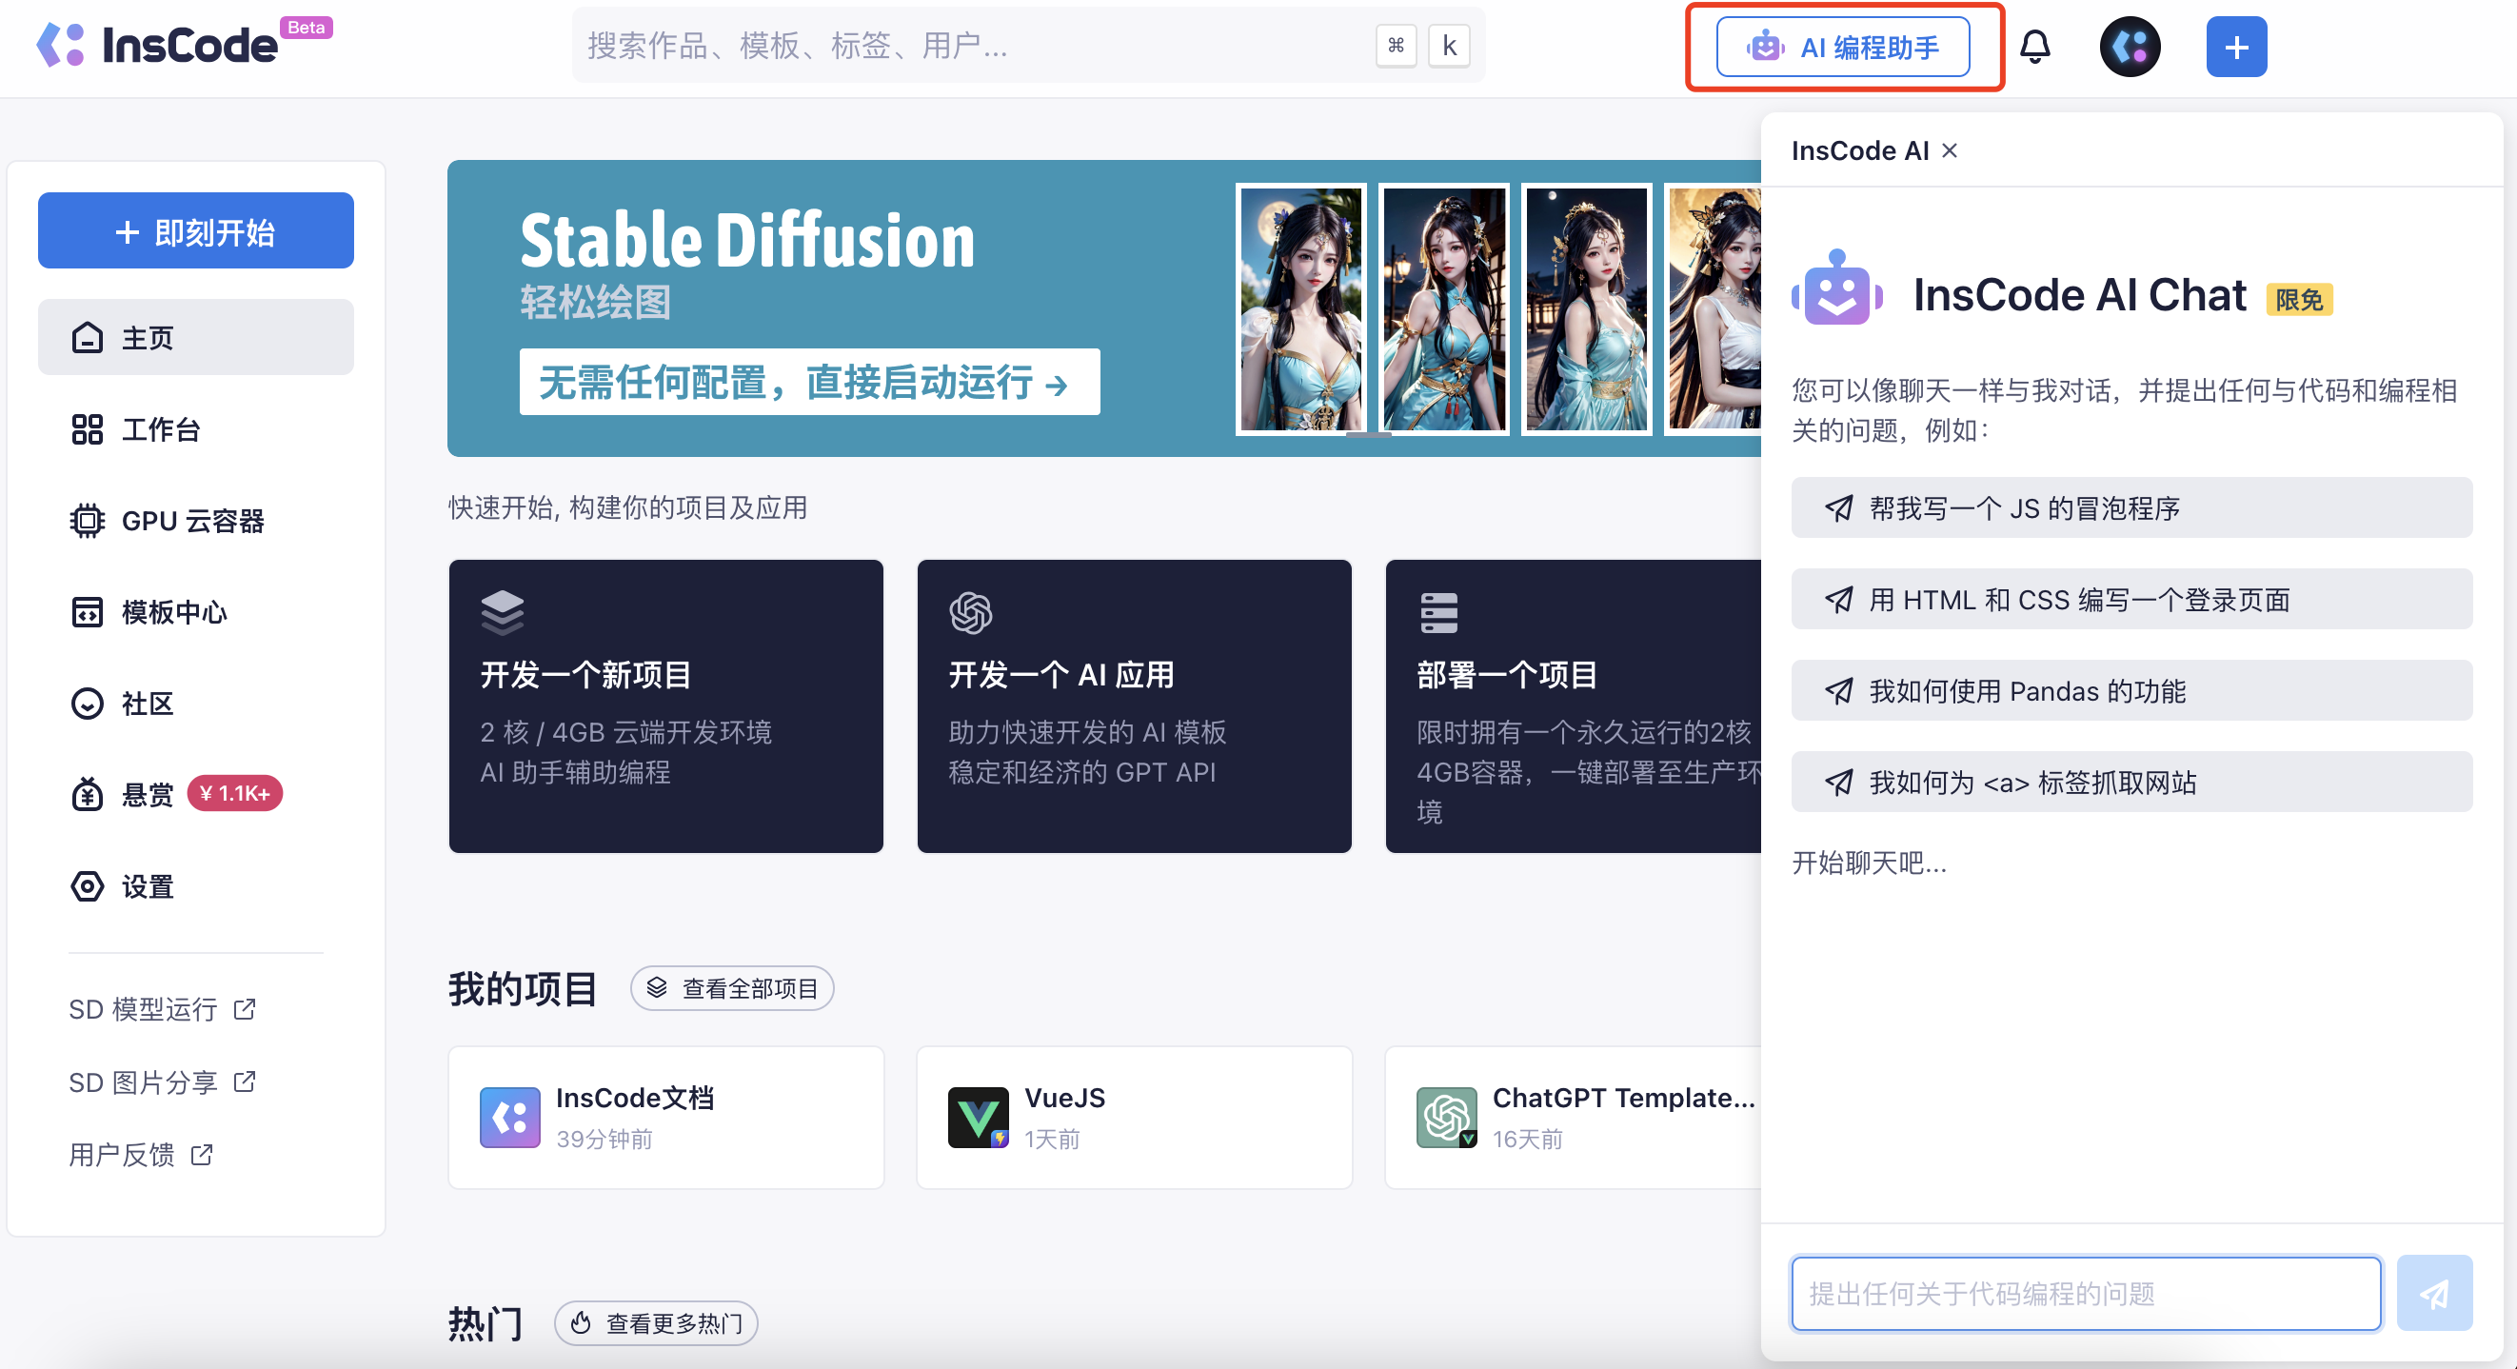This screenshot has width=2517, height=1369.
Task: Open the 模板中心 sidebar item
Action: click(x=195, y=612)
